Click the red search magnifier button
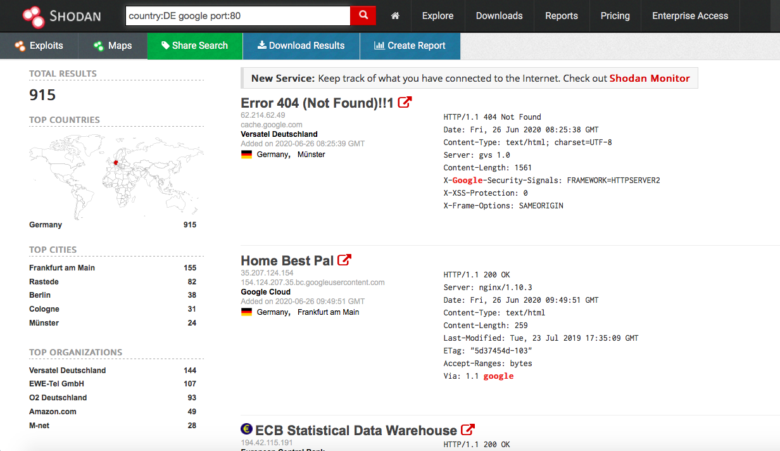 363,15
